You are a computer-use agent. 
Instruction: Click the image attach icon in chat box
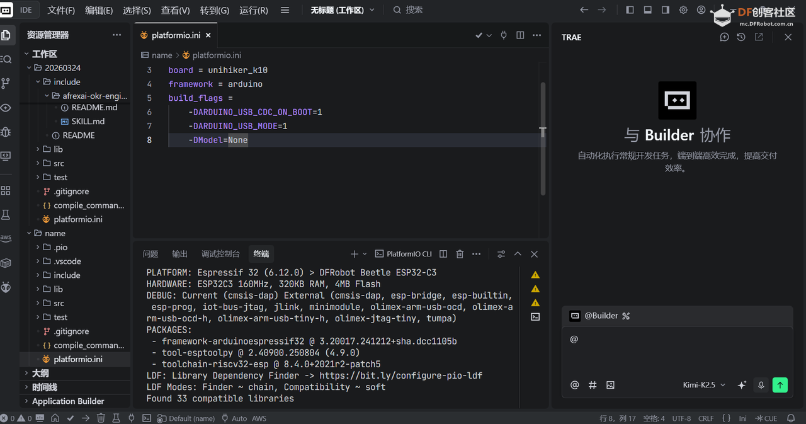[610, 385]
